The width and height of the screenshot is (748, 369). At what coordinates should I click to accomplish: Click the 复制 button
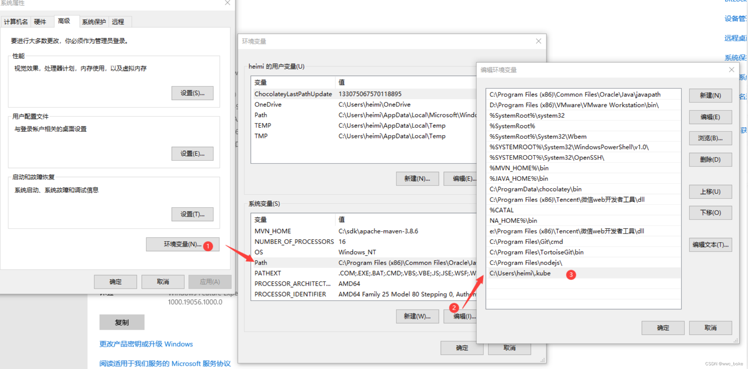[122, 322]
